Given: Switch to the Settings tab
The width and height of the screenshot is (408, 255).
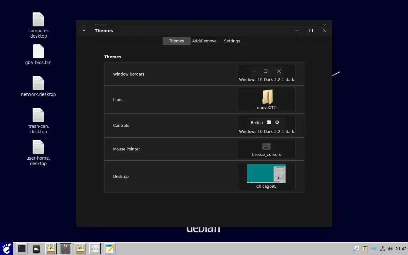Looking at the screenshot, I should (232, 41).
